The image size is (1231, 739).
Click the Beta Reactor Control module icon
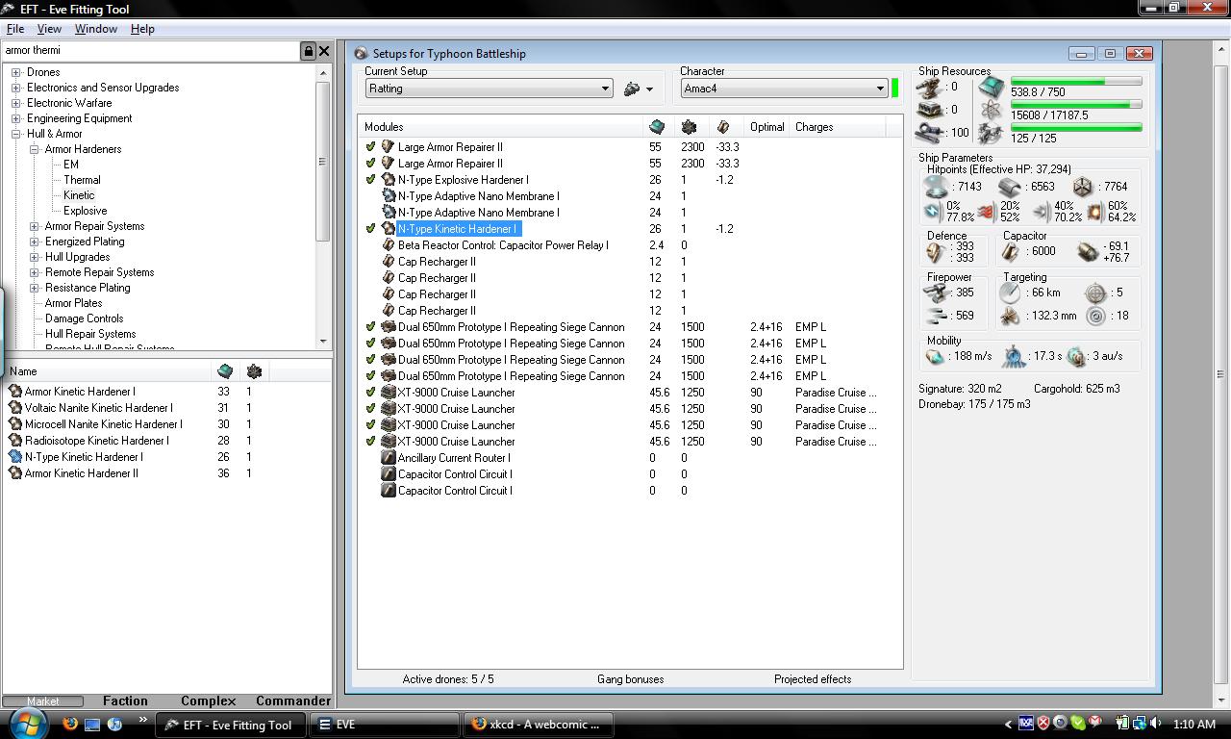pyautogui.click(x=389, y=245)
